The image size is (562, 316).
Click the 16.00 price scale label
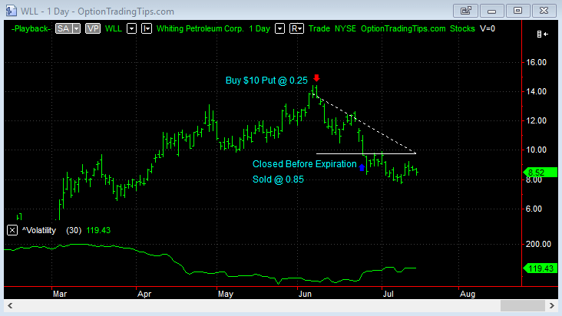pyautogui.click(x=536, y=62)
